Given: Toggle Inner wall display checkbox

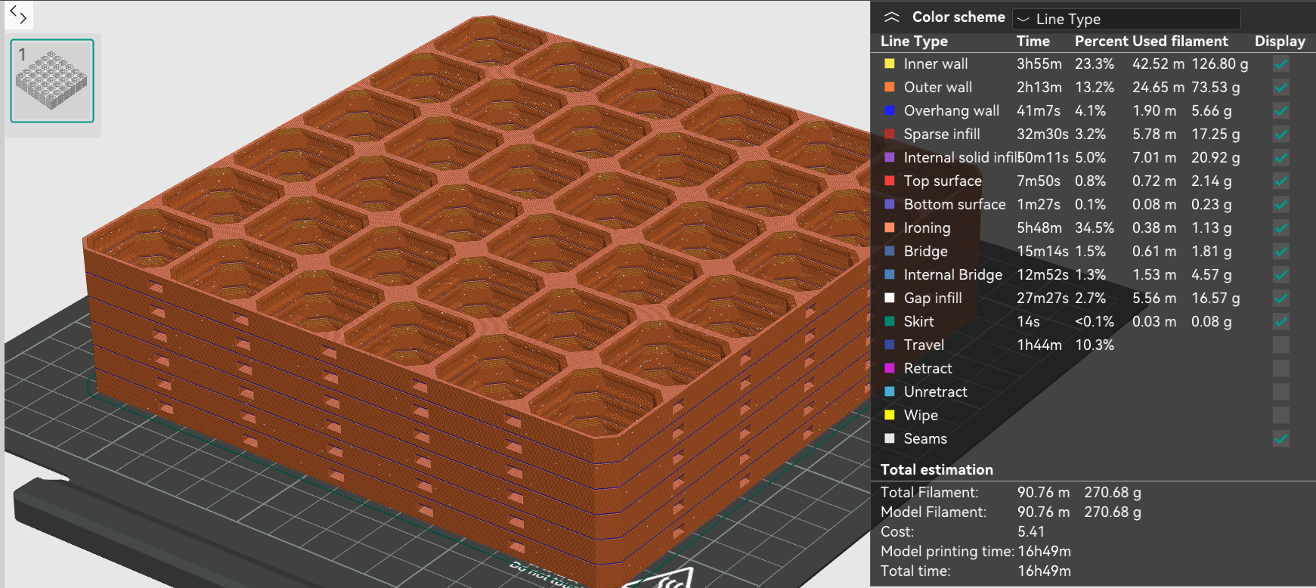Looking at the screenshot, I should coord(1280,64).
